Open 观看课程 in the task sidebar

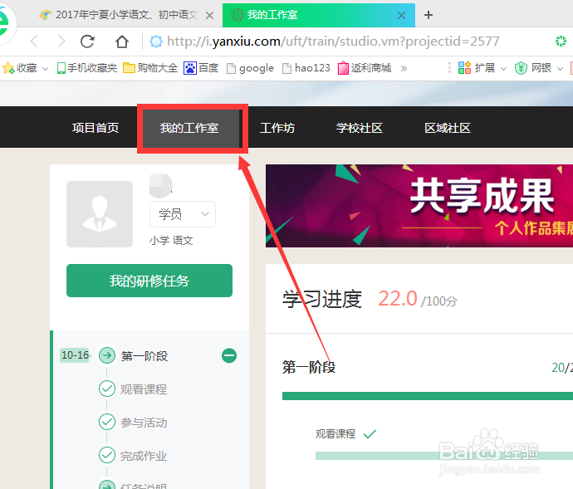click(144, 389)
